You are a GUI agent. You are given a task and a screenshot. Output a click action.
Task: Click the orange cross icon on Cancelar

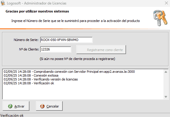[42, 106]
